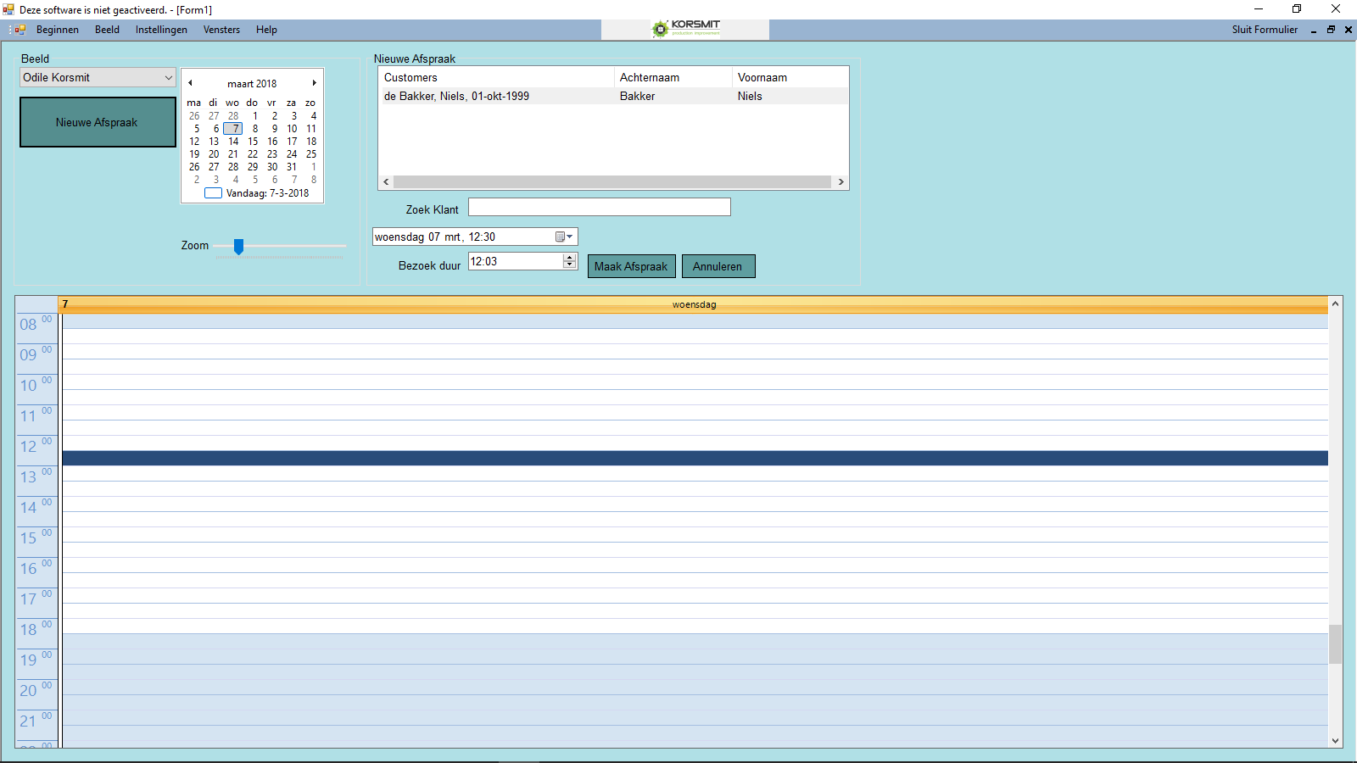
Task: Click the app icon in menu bar
Action: click(20, 30)
